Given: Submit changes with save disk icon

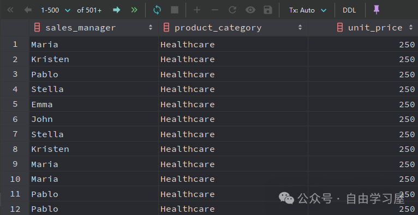Looking at the screenshot, I should point(267,10).
